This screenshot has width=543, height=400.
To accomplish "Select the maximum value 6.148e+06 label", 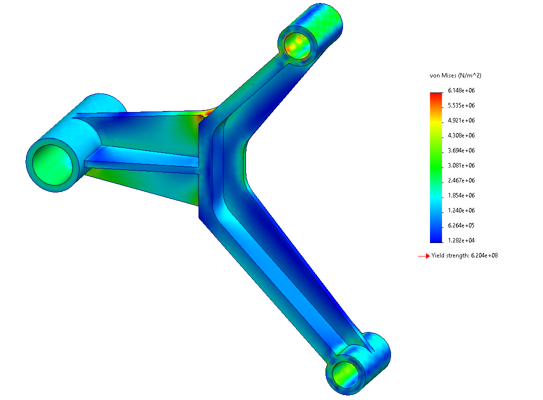I will pos(461,90).
